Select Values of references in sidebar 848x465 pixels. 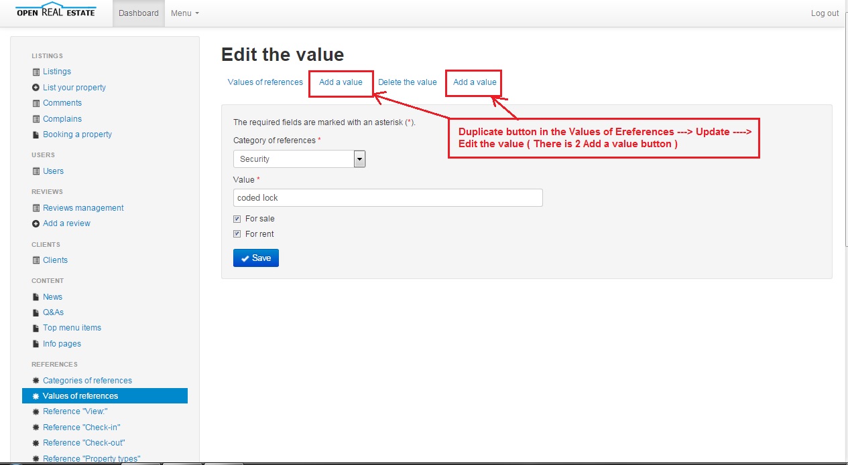click(x=80, y=396)
